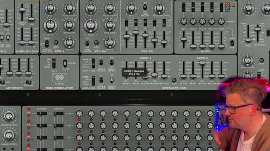Click the VCO-2A Range knob
This screenshot has width=270, height=151.
[x=110, y=42]
